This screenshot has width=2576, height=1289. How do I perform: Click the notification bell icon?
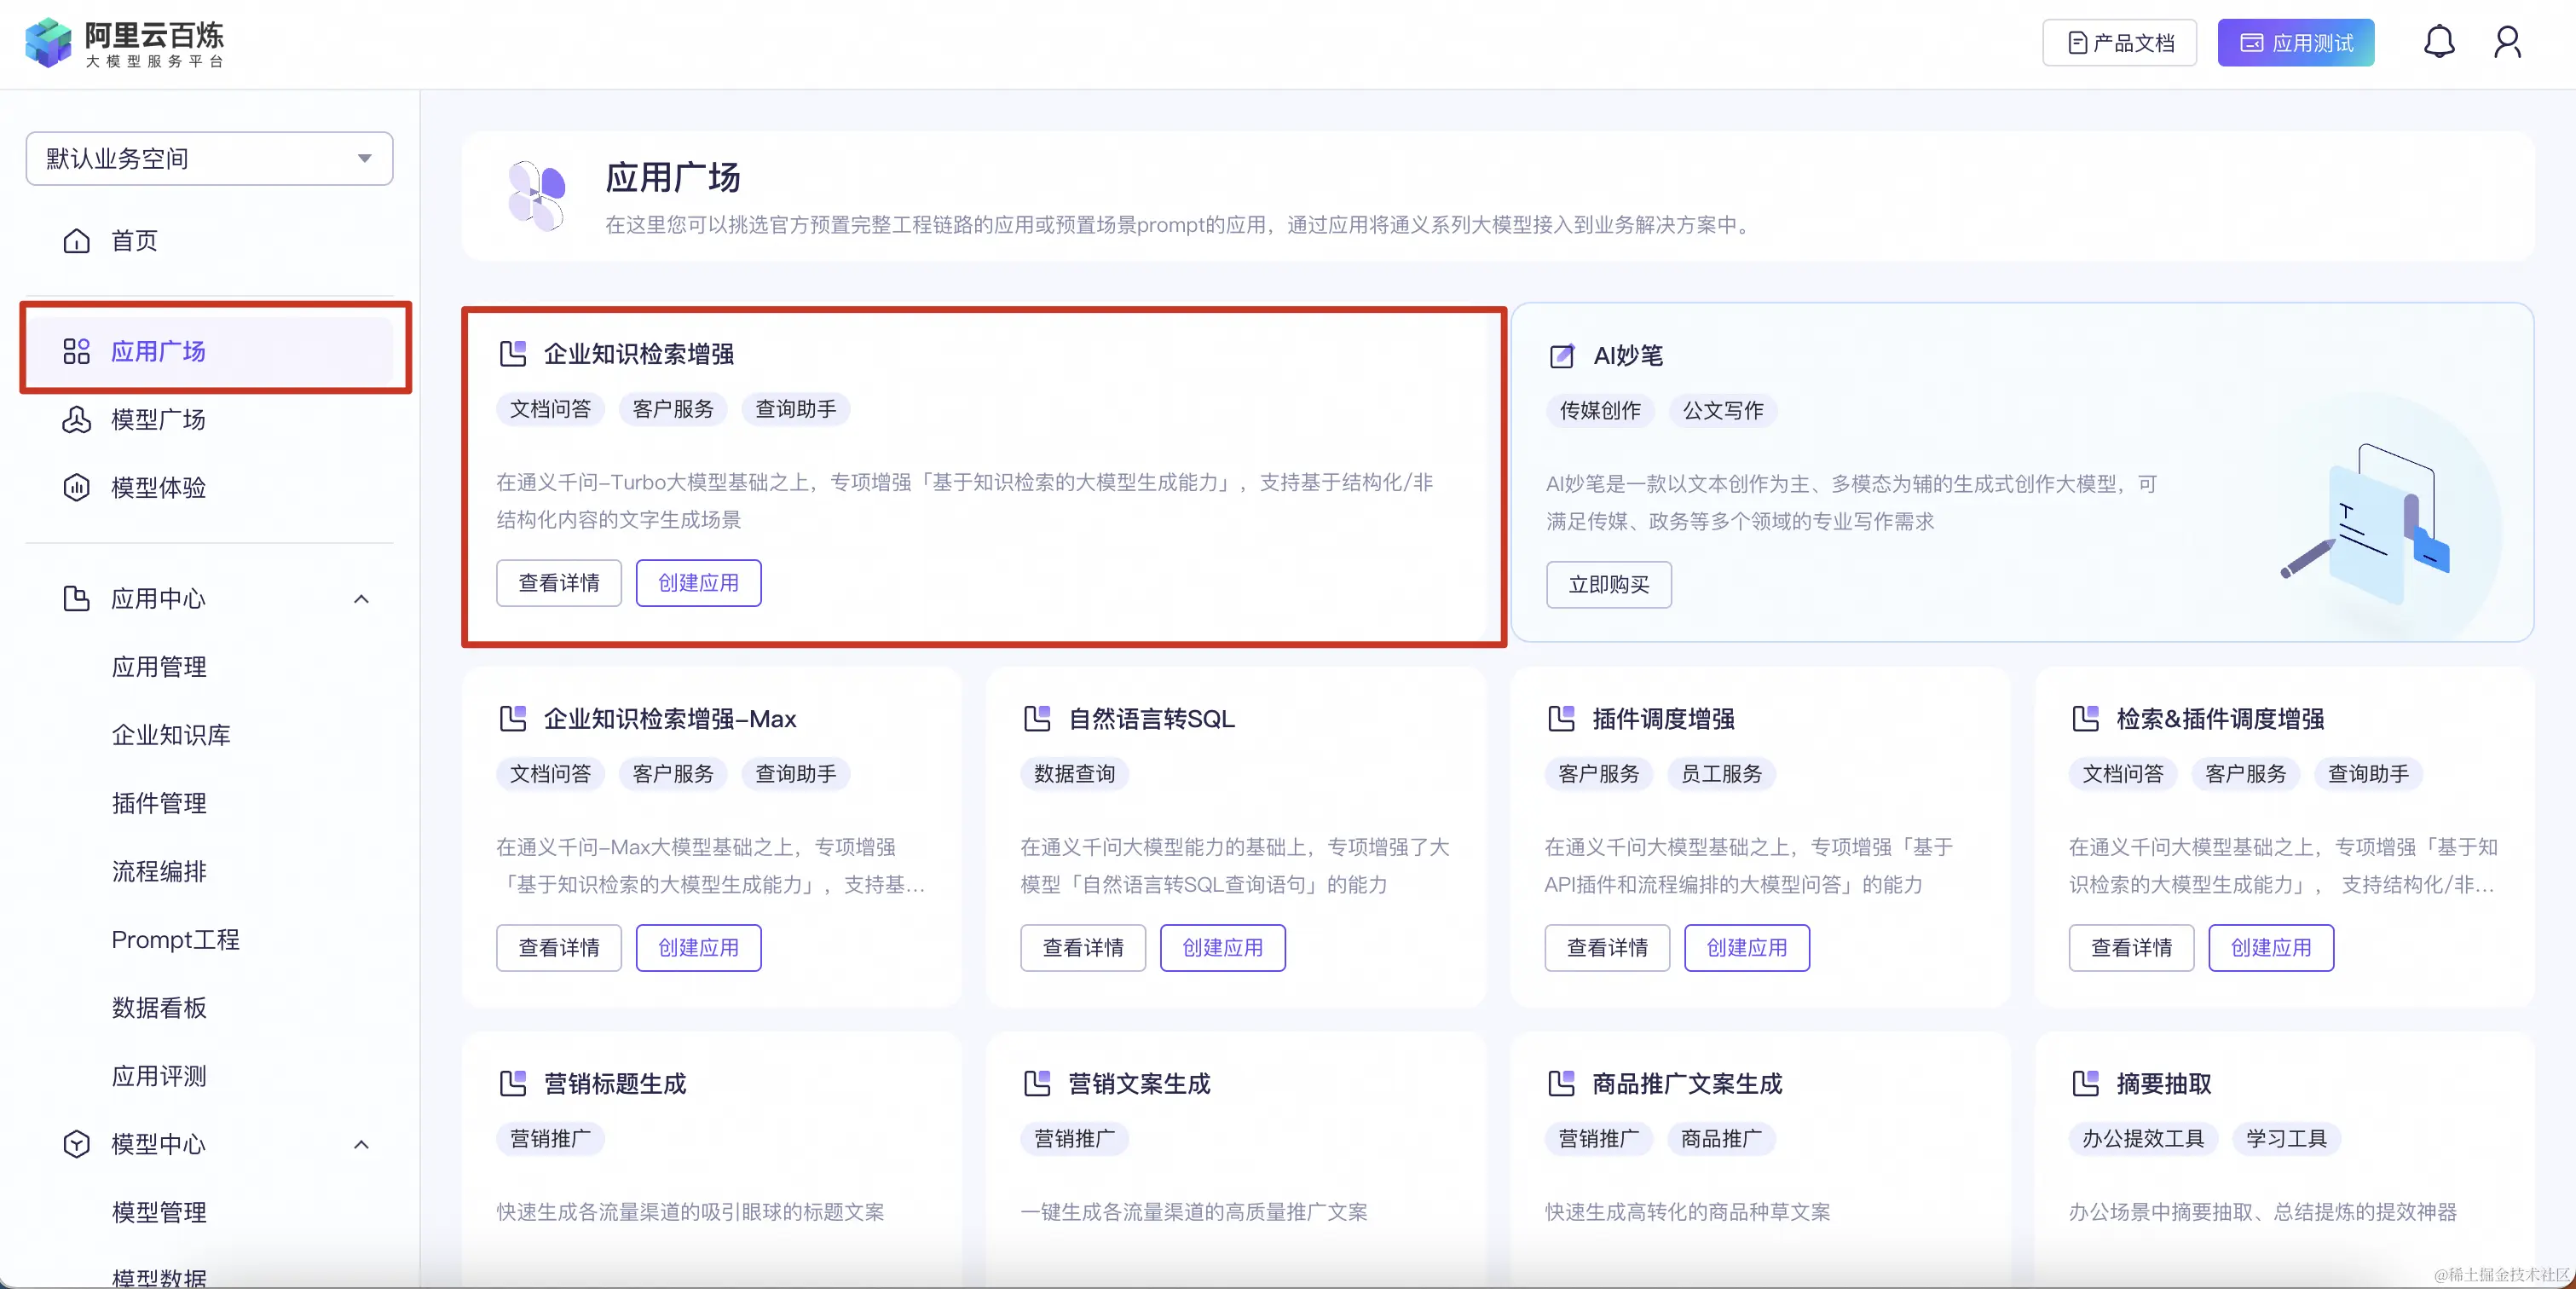pyautogui.click(x=2438, y=42)
